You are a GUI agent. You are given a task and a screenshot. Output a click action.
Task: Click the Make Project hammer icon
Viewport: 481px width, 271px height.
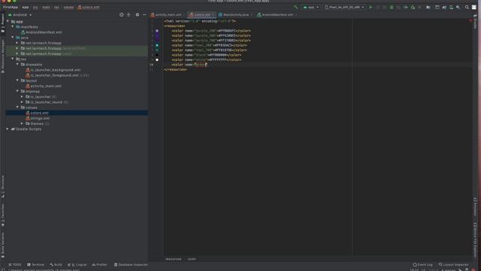(295, 7)
